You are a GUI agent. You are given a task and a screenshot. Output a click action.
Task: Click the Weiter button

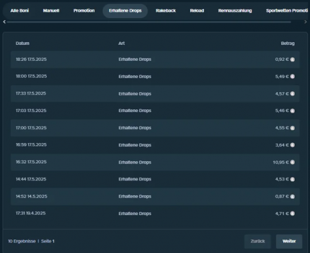coord(289,241)
